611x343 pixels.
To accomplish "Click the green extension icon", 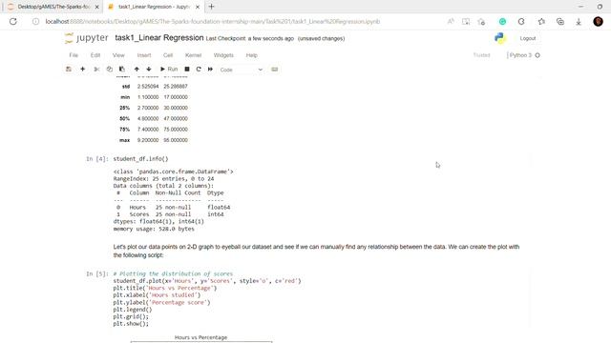I will coord(503,21).
